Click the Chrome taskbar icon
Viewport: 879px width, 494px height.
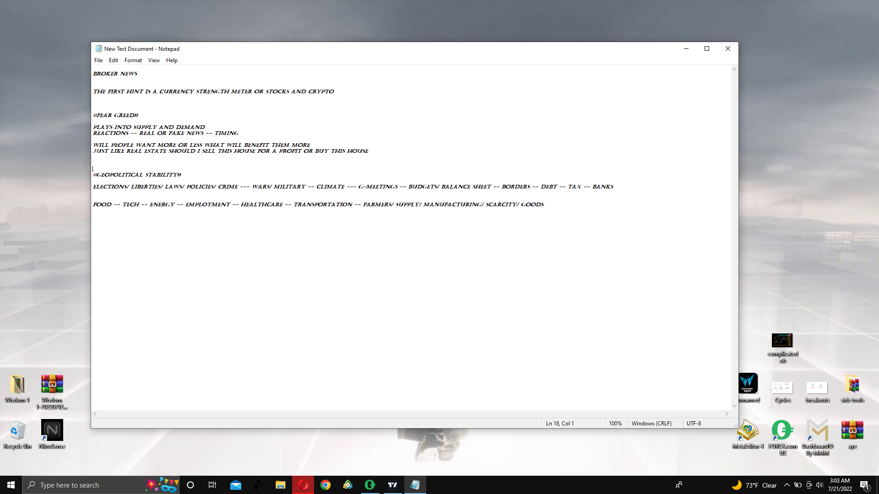326,485
